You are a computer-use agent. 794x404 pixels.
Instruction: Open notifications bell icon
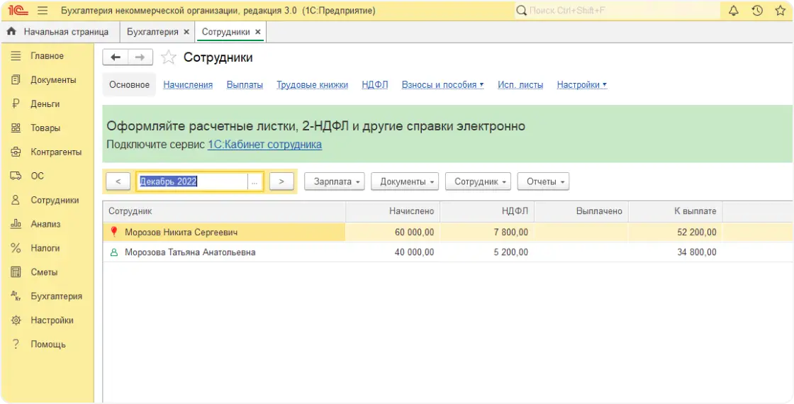coord(733,11)
